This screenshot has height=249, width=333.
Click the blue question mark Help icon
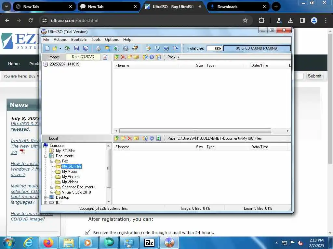coord(166,48)
